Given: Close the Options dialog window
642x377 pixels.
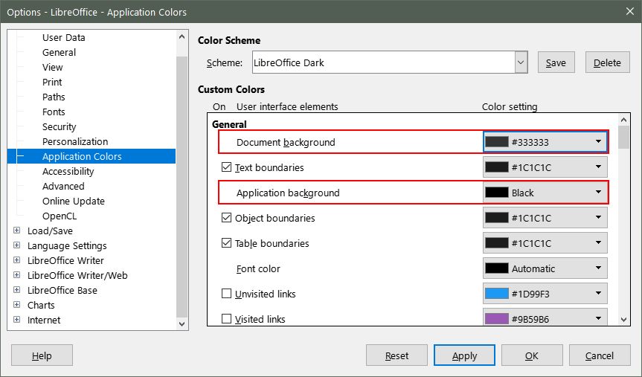Looking at the screenshot, I should [x=624, y=12].
